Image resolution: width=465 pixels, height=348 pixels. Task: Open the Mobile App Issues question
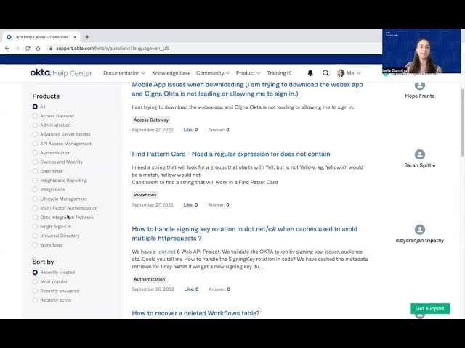(247, 89)
